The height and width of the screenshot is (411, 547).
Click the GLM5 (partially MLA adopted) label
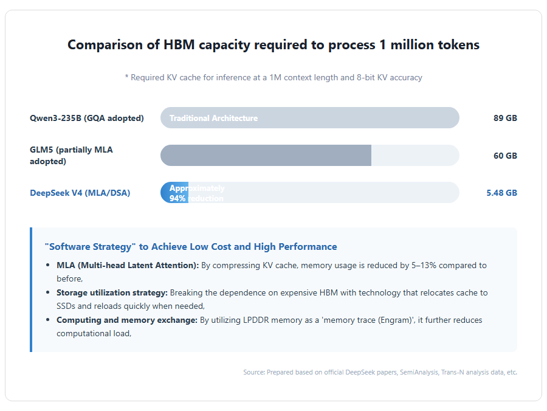(71, 155)
